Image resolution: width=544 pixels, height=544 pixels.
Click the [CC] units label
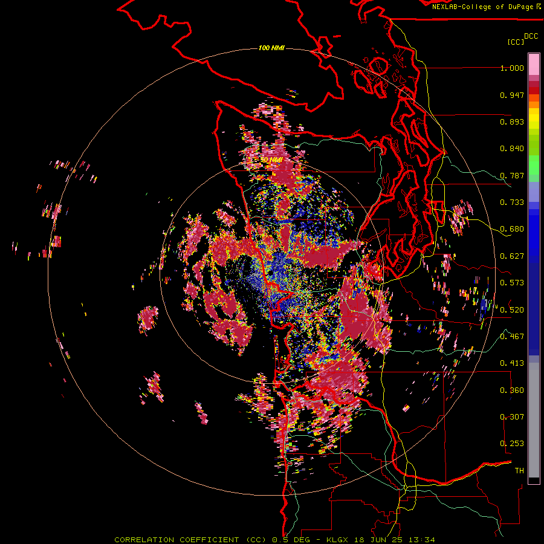click(x=516, y=42)
